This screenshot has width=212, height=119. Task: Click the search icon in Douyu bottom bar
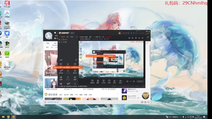click(x=148, y=102)
